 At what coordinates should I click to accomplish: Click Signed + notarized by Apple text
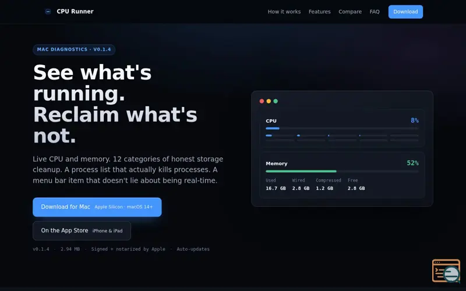pos(128,249)
